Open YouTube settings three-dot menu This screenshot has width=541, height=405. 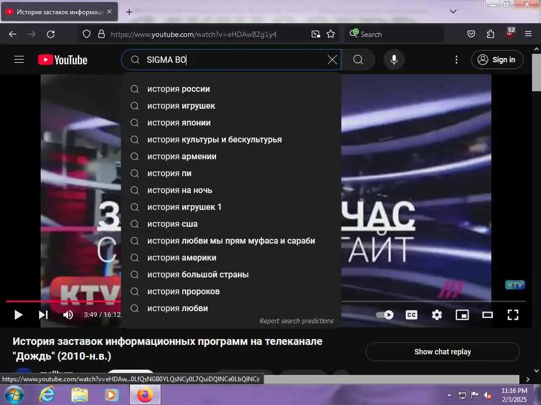pos(456,60)
